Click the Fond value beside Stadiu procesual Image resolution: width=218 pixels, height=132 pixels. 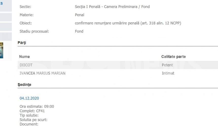click(x=79, y=31)
